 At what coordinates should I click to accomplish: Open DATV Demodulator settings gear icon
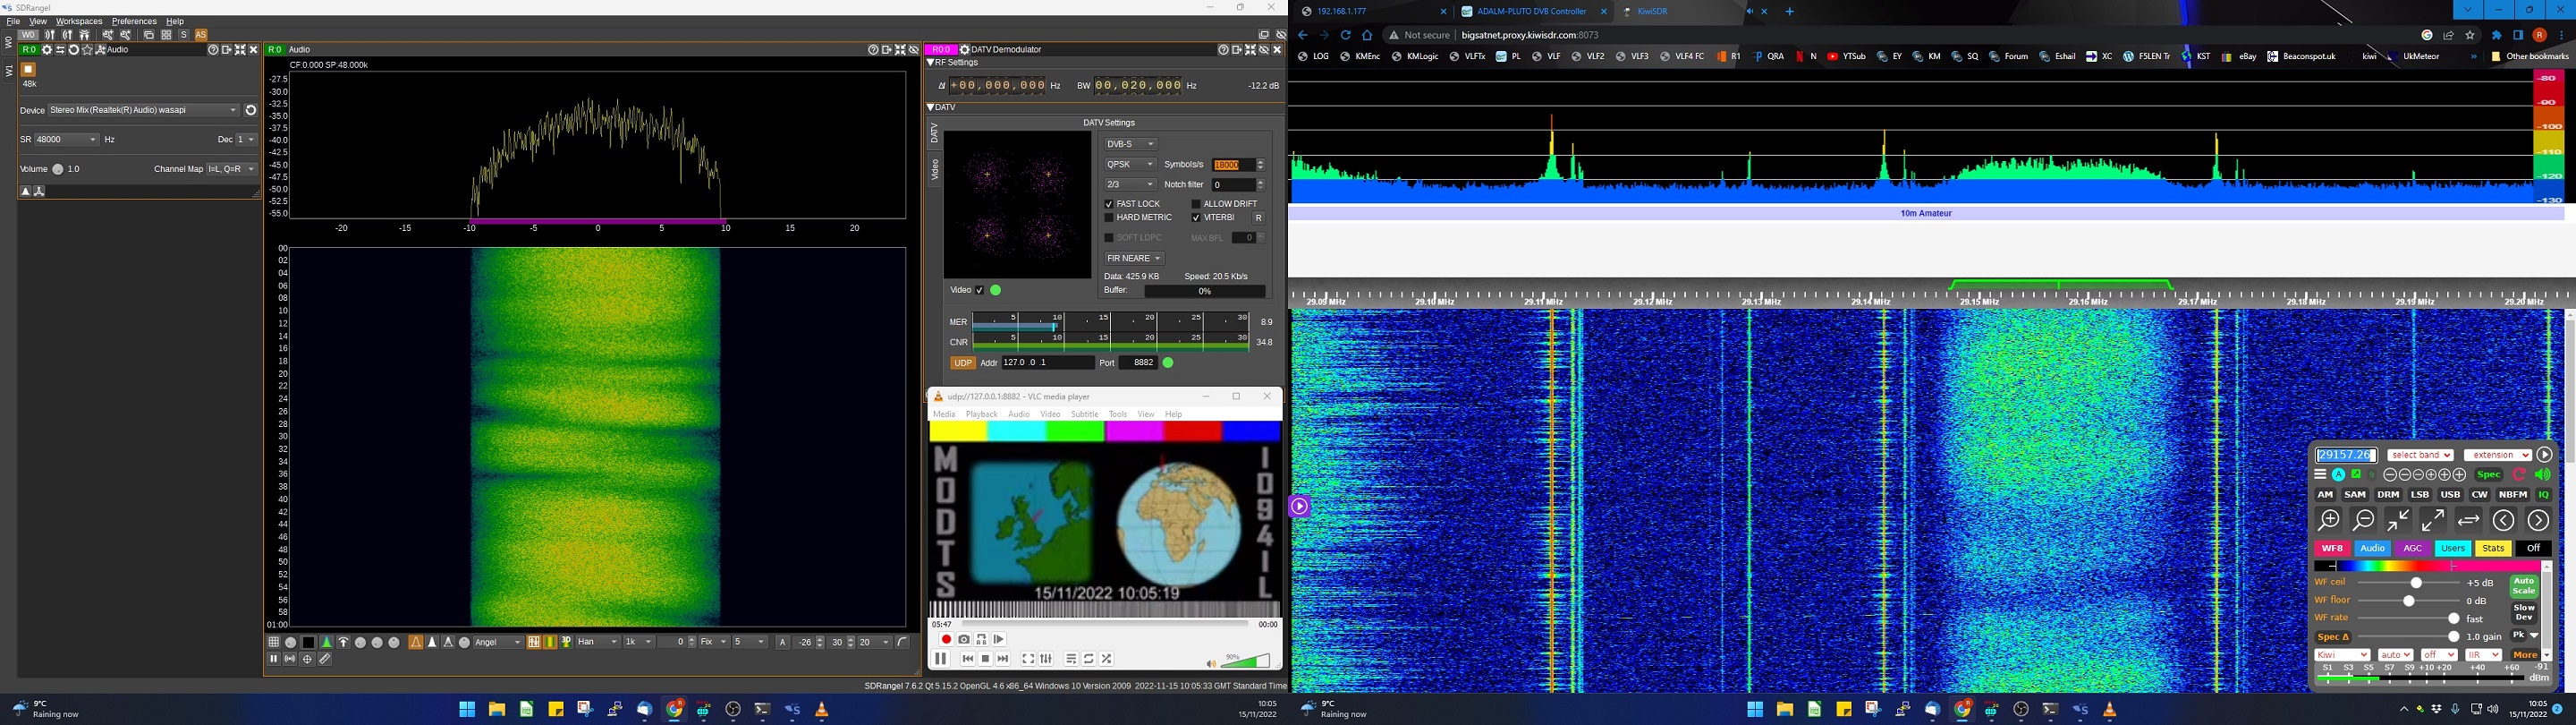point(965,50)
